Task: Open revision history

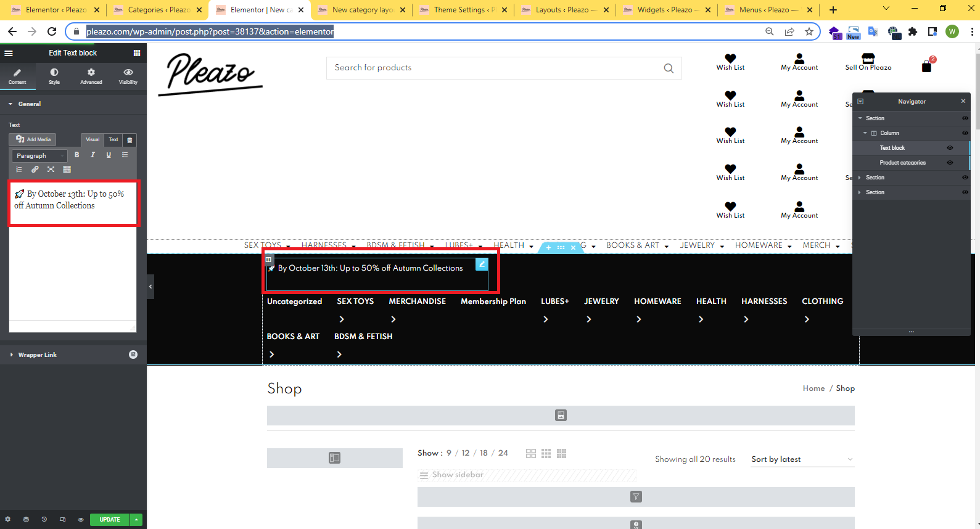Action: point(44,520)
